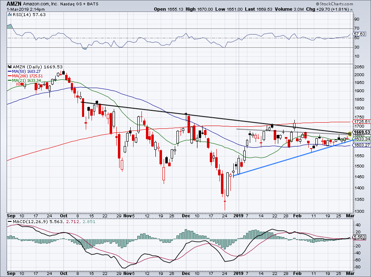371x277 pixels.
Task: Select the Low 1651.00 value
Action: tap(229, 9)
